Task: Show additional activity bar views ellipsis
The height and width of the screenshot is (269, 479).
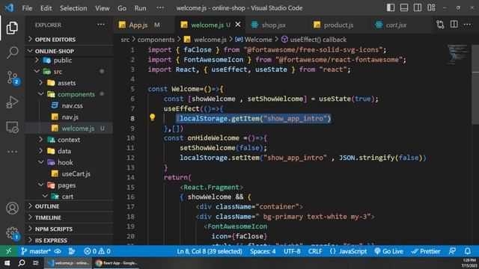Action: point(12,152)
